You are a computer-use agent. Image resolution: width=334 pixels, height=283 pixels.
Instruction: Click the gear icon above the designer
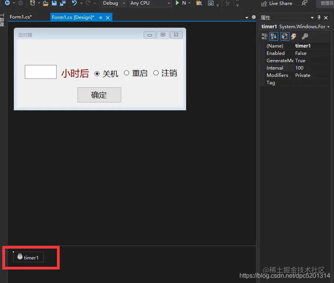[x=254, y=17]
